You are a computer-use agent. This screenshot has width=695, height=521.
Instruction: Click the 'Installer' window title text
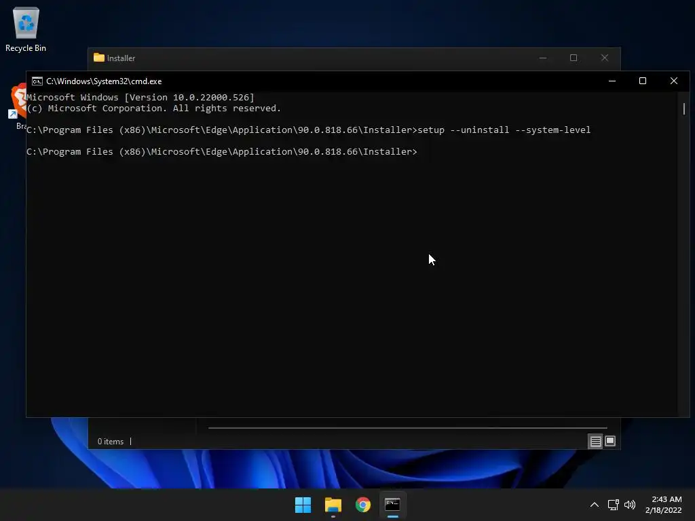click(x=121, y=58)
